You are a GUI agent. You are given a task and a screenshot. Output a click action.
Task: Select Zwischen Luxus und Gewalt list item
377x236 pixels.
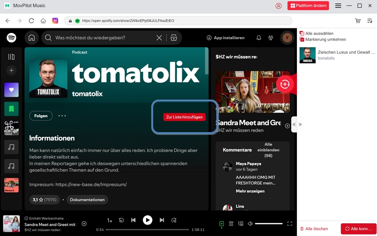337,55
